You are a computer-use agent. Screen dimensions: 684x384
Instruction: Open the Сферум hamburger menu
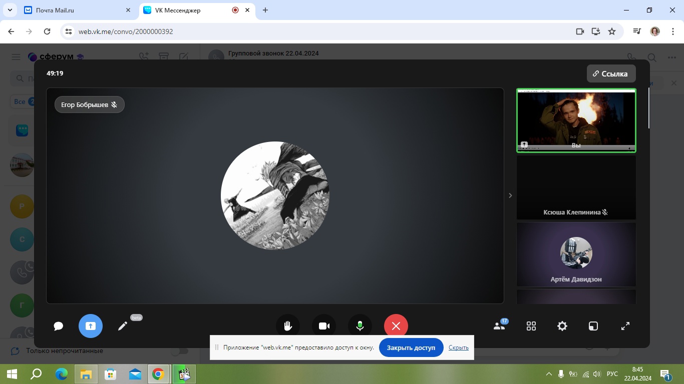point(16,57)
